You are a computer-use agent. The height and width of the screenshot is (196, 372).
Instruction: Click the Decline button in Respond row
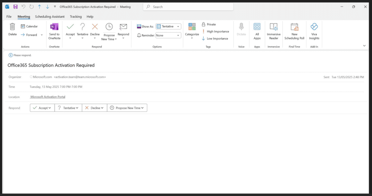coord(94,108)
